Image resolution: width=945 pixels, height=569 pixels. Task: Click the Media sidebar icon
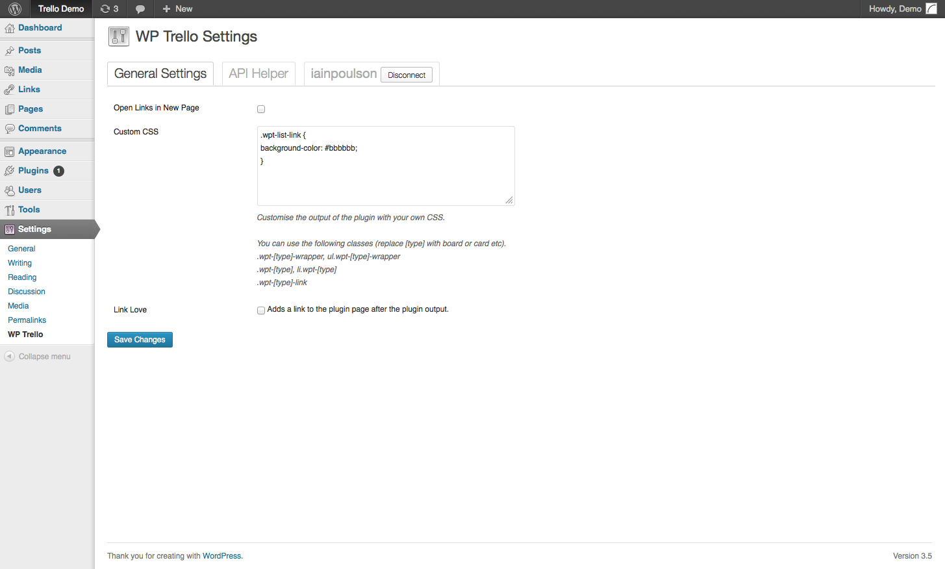coord(9,70)
